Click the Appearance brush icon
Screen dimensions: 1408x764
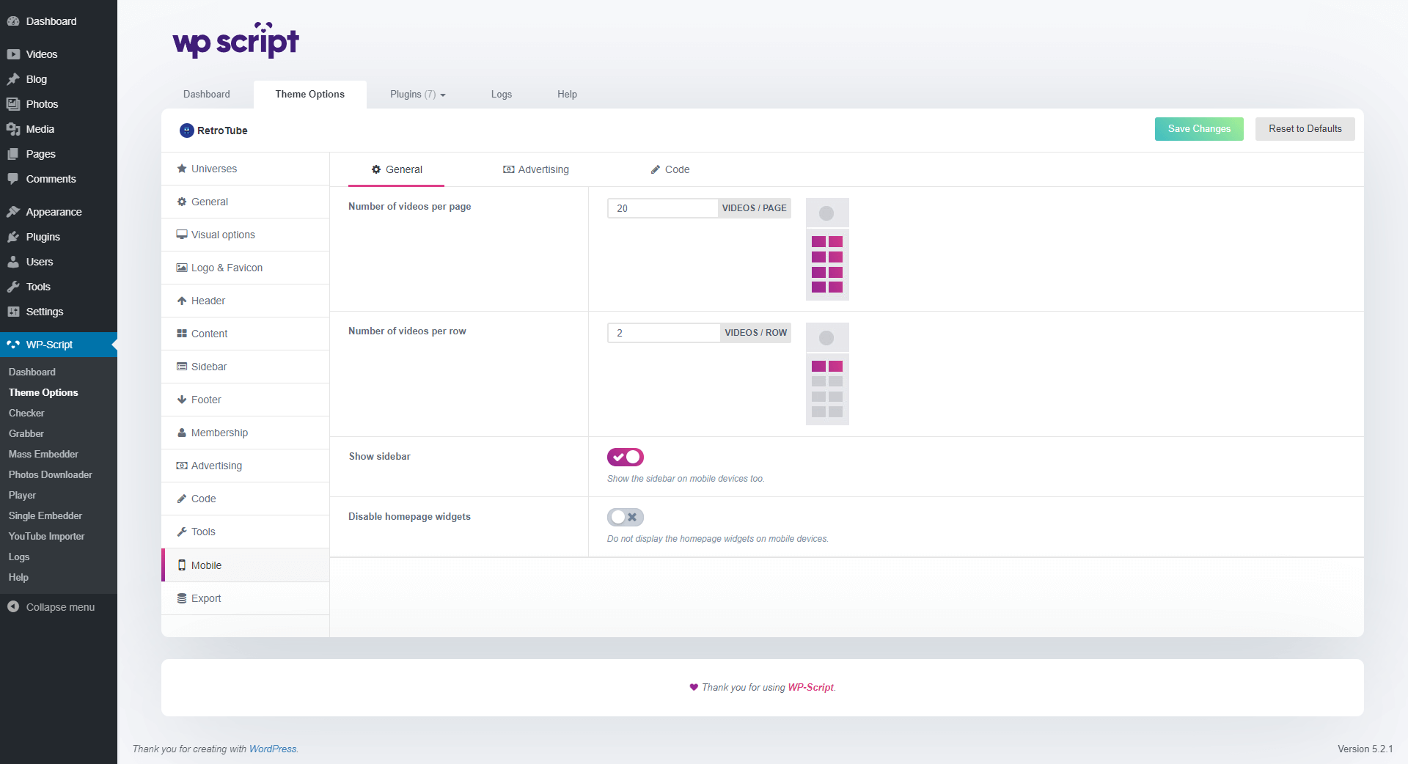click(13, 212)
